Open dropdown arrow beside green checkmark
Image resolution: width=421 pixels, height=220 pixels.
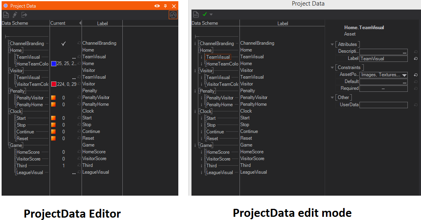(211, 14)
